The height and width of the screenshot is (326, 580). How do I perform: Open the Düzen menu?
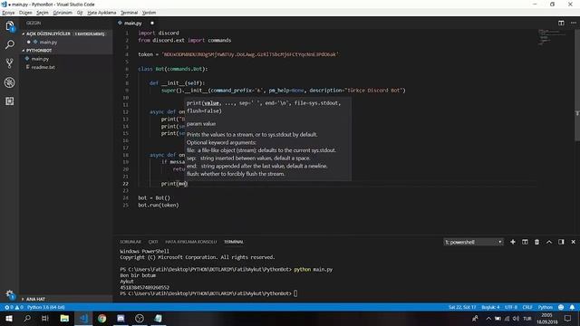click(x=25, y=13)
